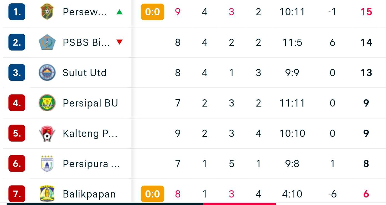Open the Kalteng P... team link
386x205 pixels.
point(90,133)
